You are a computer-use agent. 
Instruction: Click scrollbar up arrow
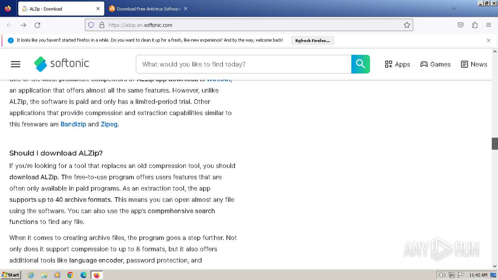(x=495, y=51)
